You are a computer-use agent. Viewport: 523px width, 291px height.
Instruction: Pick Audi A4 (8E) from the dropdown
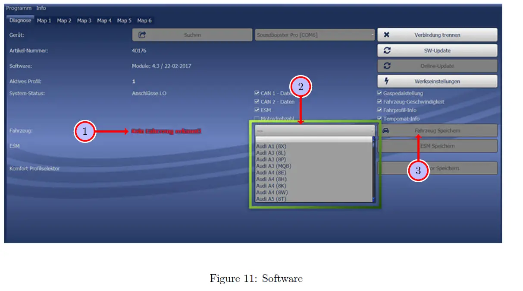[314, 173]
